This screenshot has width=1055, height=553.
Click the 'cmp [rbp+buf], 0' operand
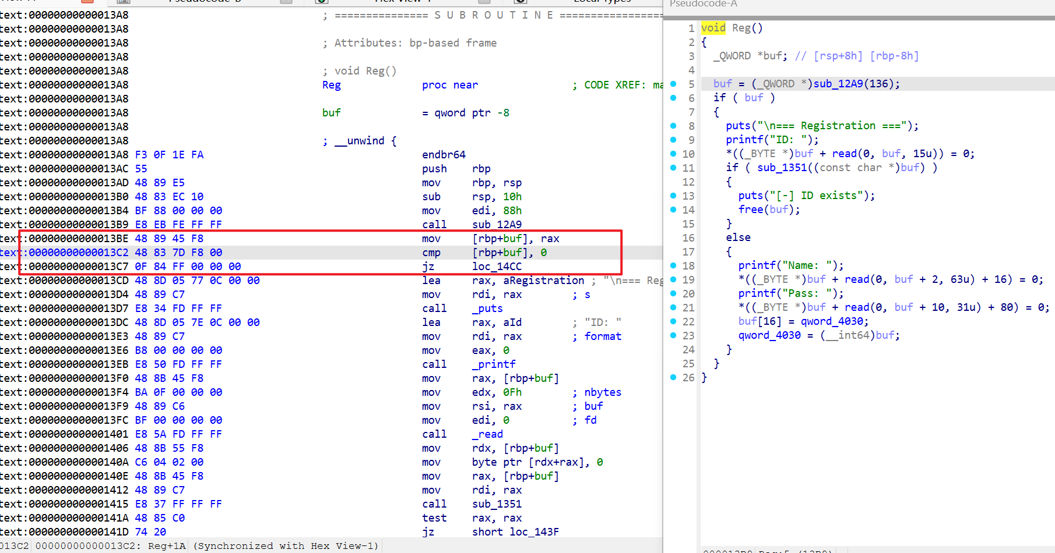[x=509, y=253]
